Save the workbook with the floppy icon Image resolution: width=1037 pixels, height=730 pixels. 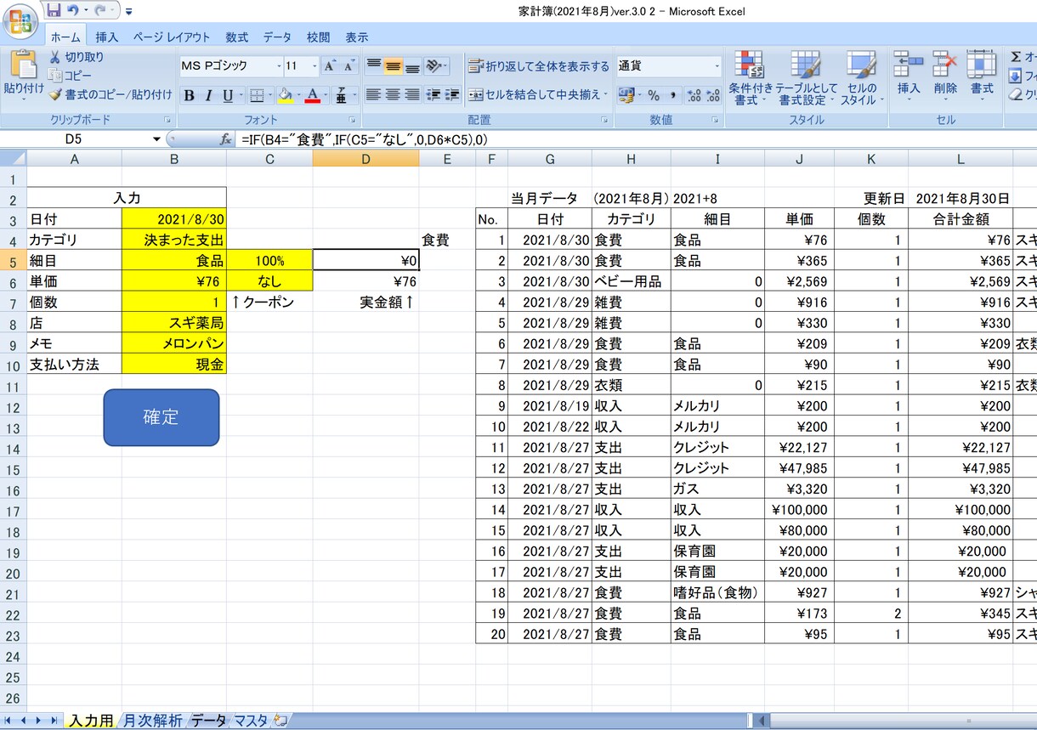tap(54, 11)
